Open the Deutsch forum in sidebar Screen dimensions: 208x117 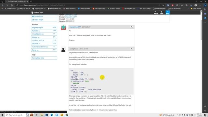(x=44, y=44)
